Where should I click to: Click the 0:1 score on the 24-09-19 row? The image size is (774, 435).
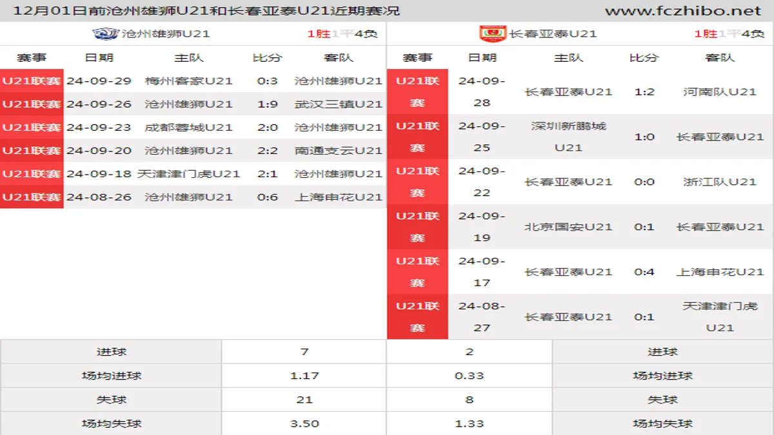(x=644, y=227)
